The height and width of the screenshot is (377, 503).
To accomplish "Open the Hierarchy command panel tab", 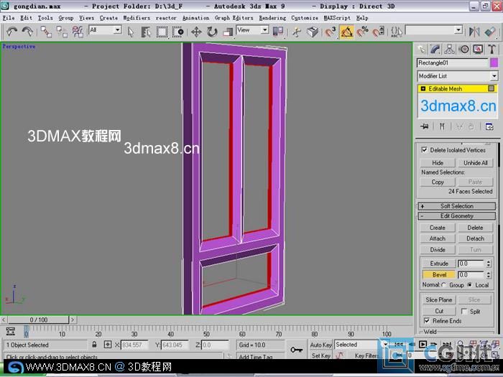I will [x=449, y=49].
